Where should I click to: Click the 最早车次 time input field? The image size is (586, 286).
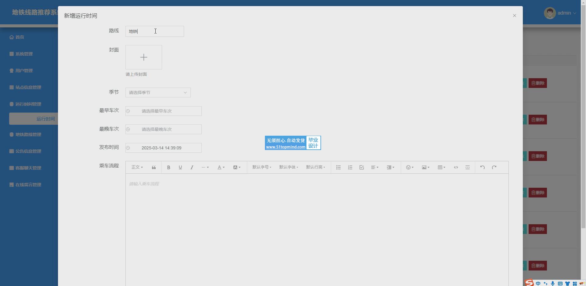164,111
